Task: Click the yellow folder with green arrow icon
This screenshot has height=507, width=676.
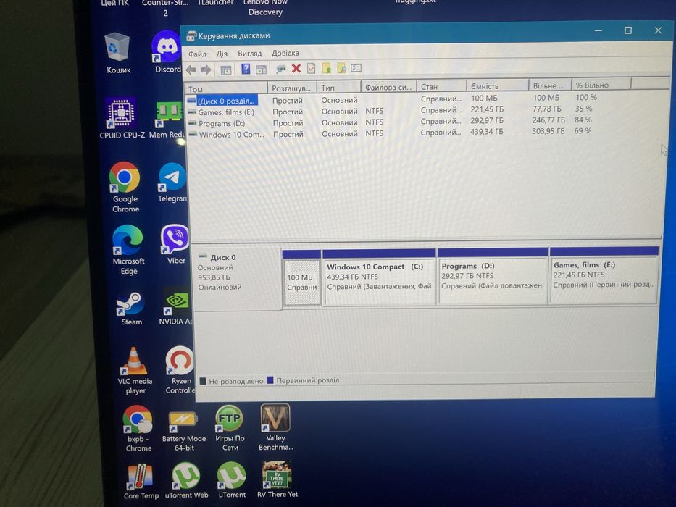Action: (326, 68)
